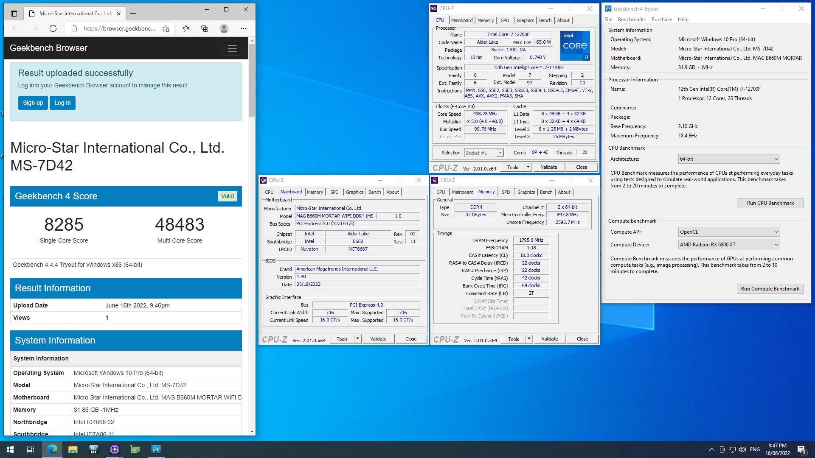Open Help menu in Geekbench 4

[683, 20]
